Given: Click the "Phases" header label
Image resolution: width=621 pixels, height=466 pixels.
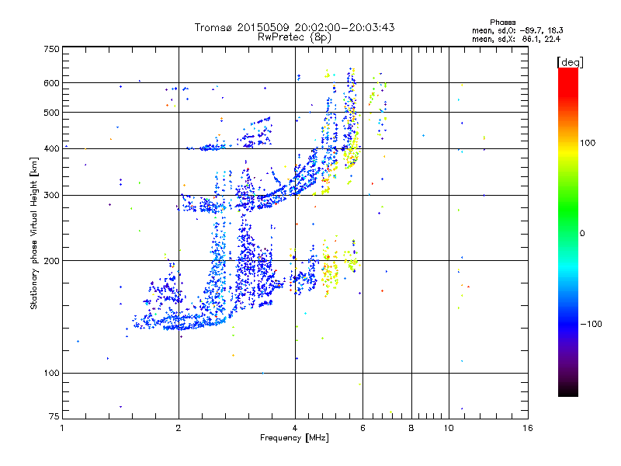Looking at the screenshot, I should (x=502, y=23).
